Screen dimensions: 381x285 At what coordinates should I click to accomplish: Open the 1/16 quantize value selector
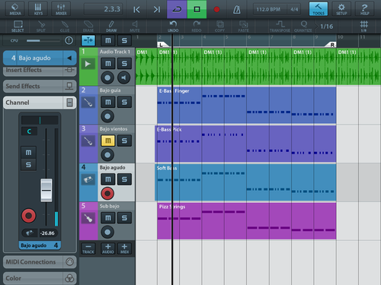click(326, 27)
